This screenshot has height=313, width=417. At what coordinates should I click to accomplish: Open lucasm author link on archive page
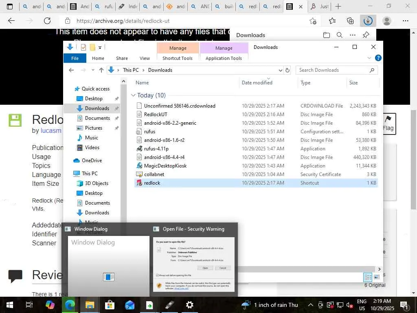[x=51, y=131]
